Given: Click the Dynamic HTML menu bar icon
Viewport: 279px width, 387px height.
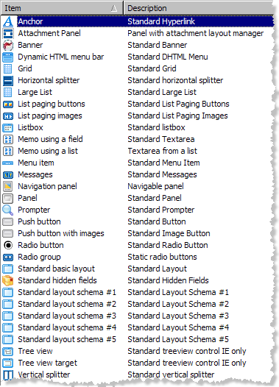Looking at the screenshot, I should pyautogui.click(x=8, y=57).
